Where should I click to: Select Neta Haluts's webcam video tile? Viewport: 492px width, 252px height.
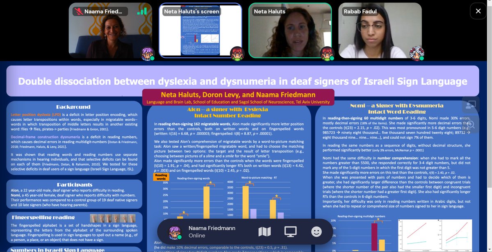290,30
